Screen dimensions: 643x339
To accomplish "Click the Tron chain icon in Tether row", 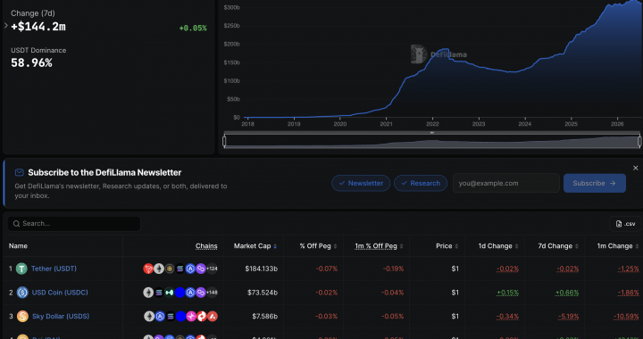I will coord(148,269).
